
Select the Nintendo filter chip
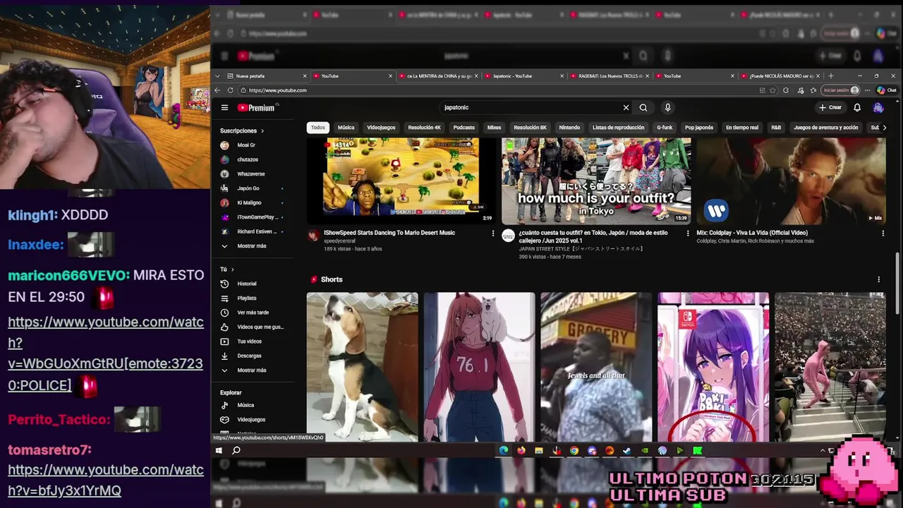(x=569, y=128)
